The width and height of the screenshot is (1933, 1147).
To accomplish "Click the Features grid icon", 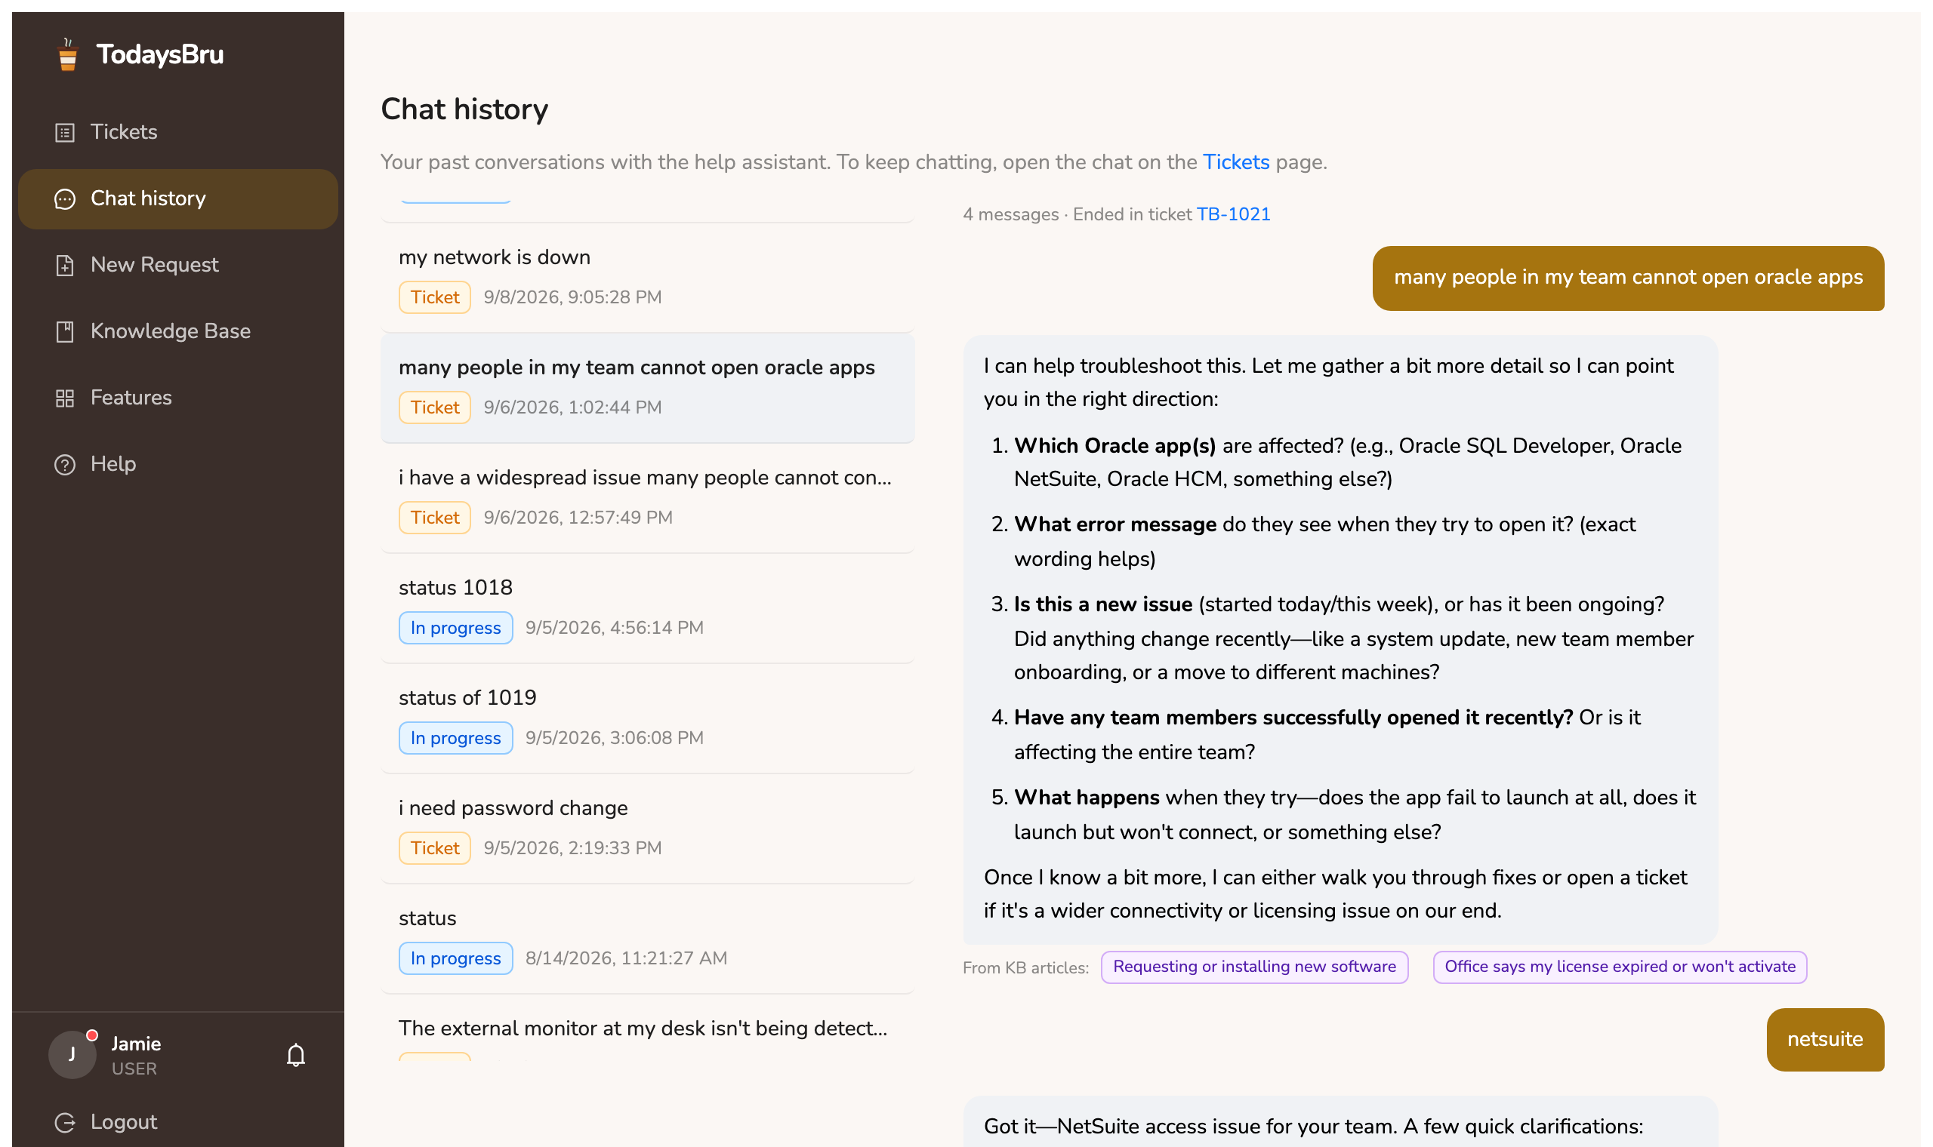I will 65,399.
